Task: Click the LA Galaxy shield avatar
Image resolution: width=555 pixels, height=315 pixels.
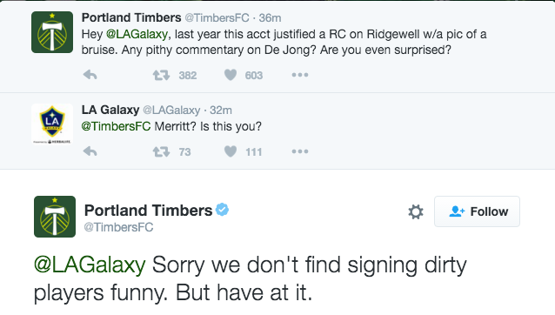Action: click(52, 124)
